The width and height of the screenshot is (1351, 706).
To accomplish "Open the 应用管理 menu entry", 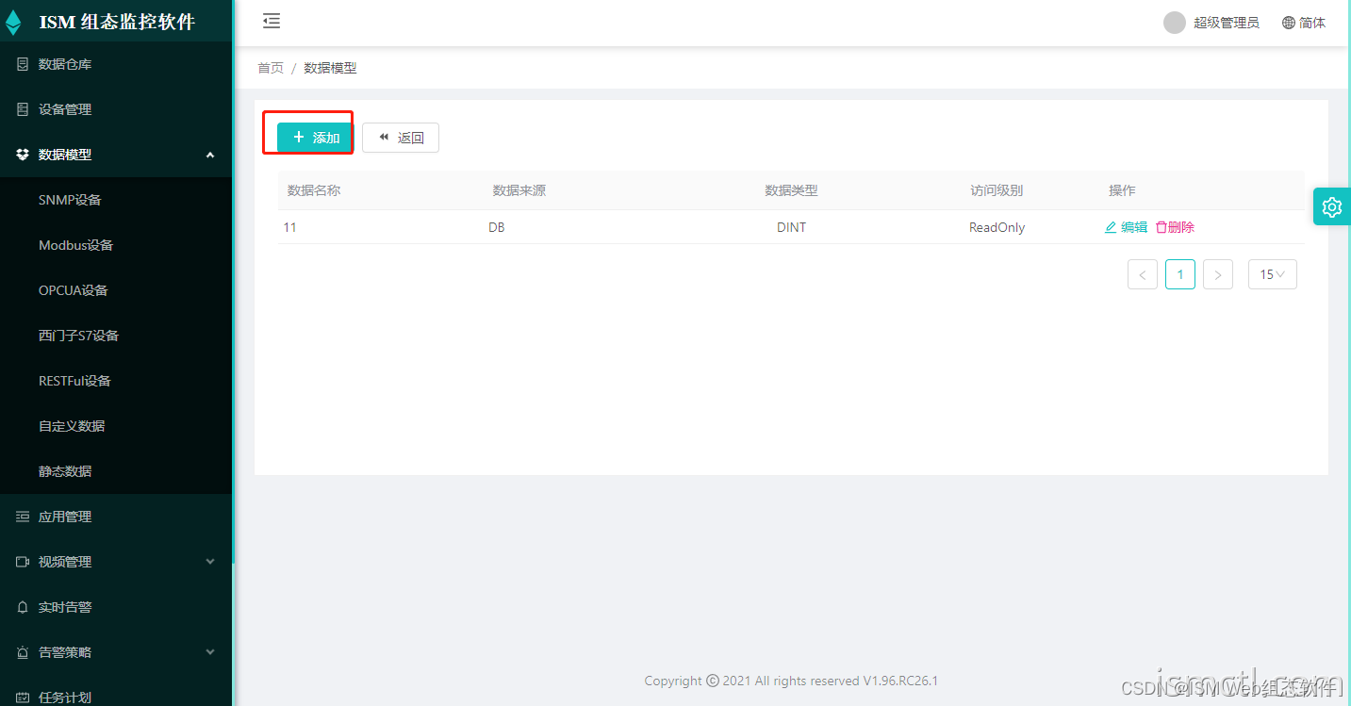I will click(x=116, y=517).
